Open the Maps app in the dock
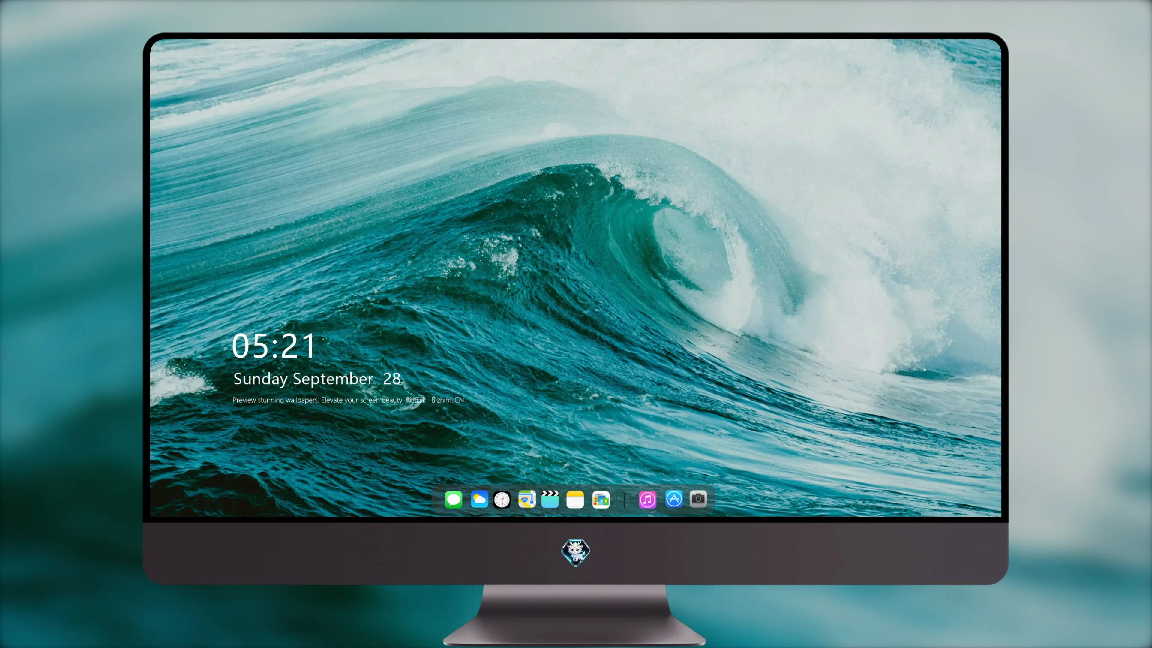Image resolution: width=1152 pixels, height=648 pixels. point(527,499)
